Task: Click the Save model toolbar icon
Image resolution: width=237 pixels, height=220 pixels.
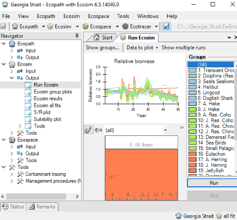Action: [x=3, y=26]
